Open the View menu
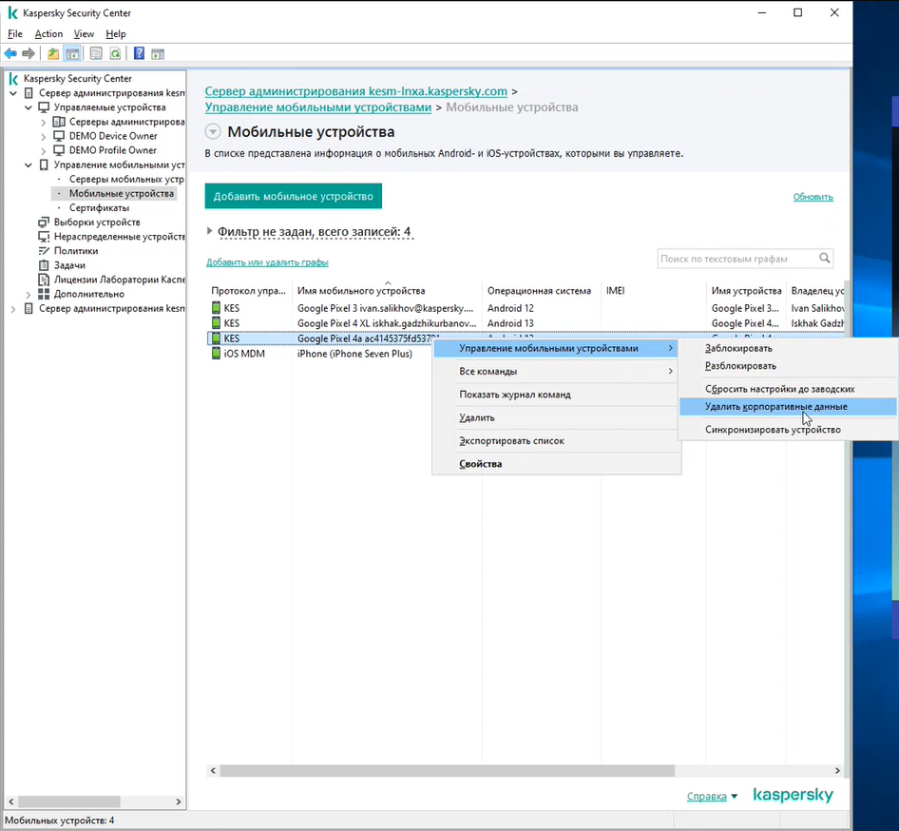Viewport: 899px width, 831px height. coord(84,34)
